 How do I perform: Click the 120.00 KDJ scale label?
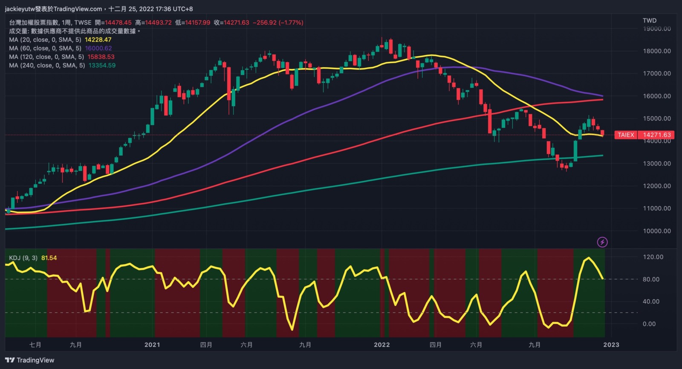point(653,257)
